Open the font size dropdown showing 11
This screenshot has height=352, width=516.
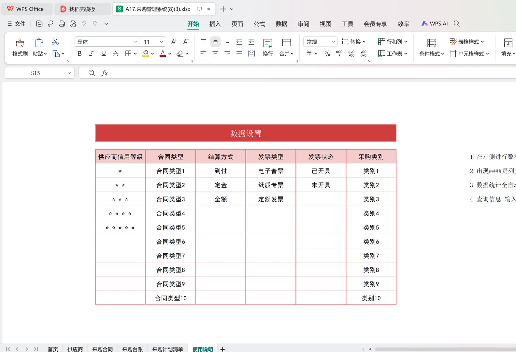(161, 42)
